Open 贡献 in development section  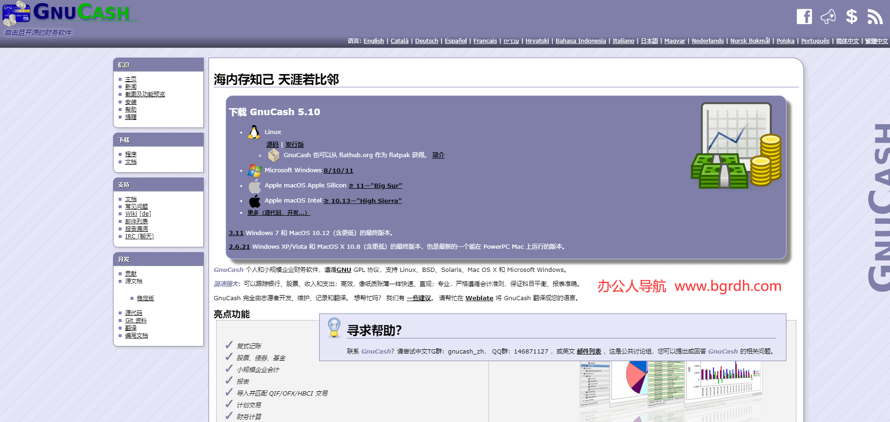pyautogui.click(x=131, y=274)
